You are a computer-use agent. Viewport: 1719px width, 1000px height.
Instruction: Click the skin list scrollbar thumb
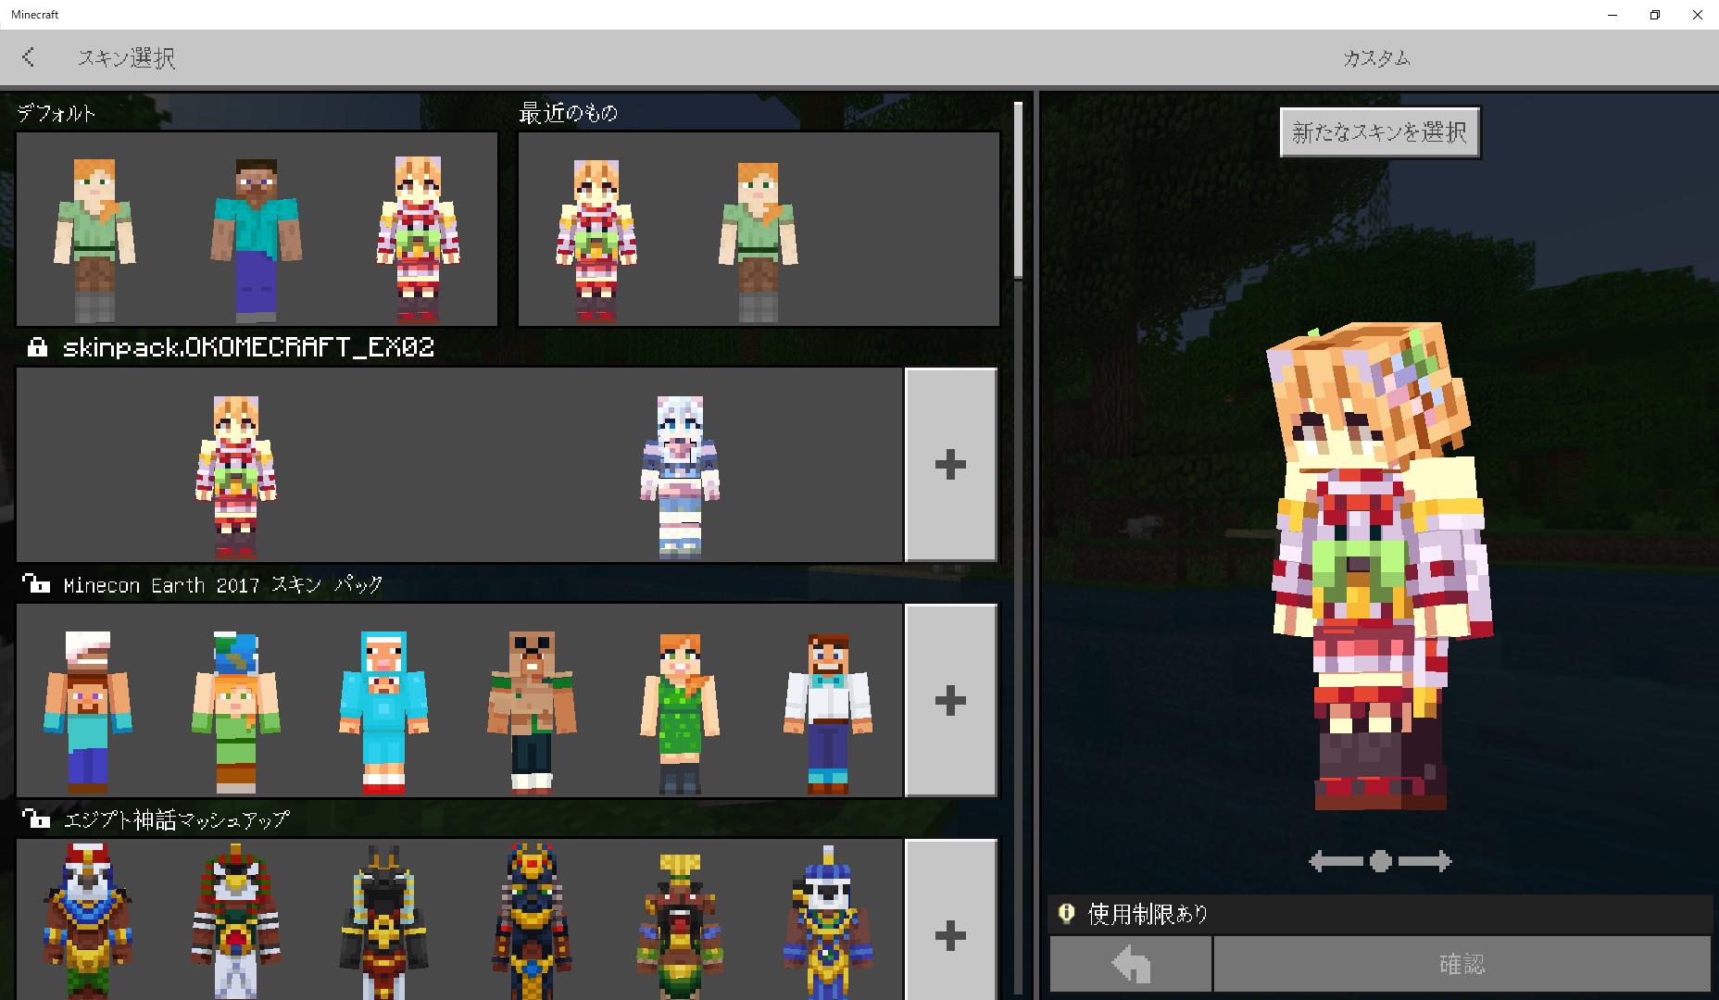pos(1018,190)
